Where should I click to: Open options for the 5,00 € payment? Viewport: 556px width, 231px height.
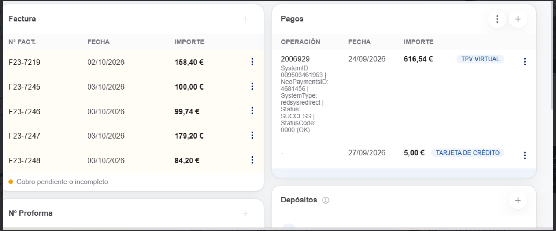tap(525, 155)
